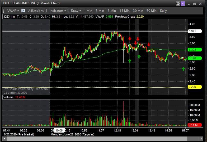Click the IDEX 1m symbol label
Image resolution: width=207 pixels, height=142 pixels.
click(9, 17)
